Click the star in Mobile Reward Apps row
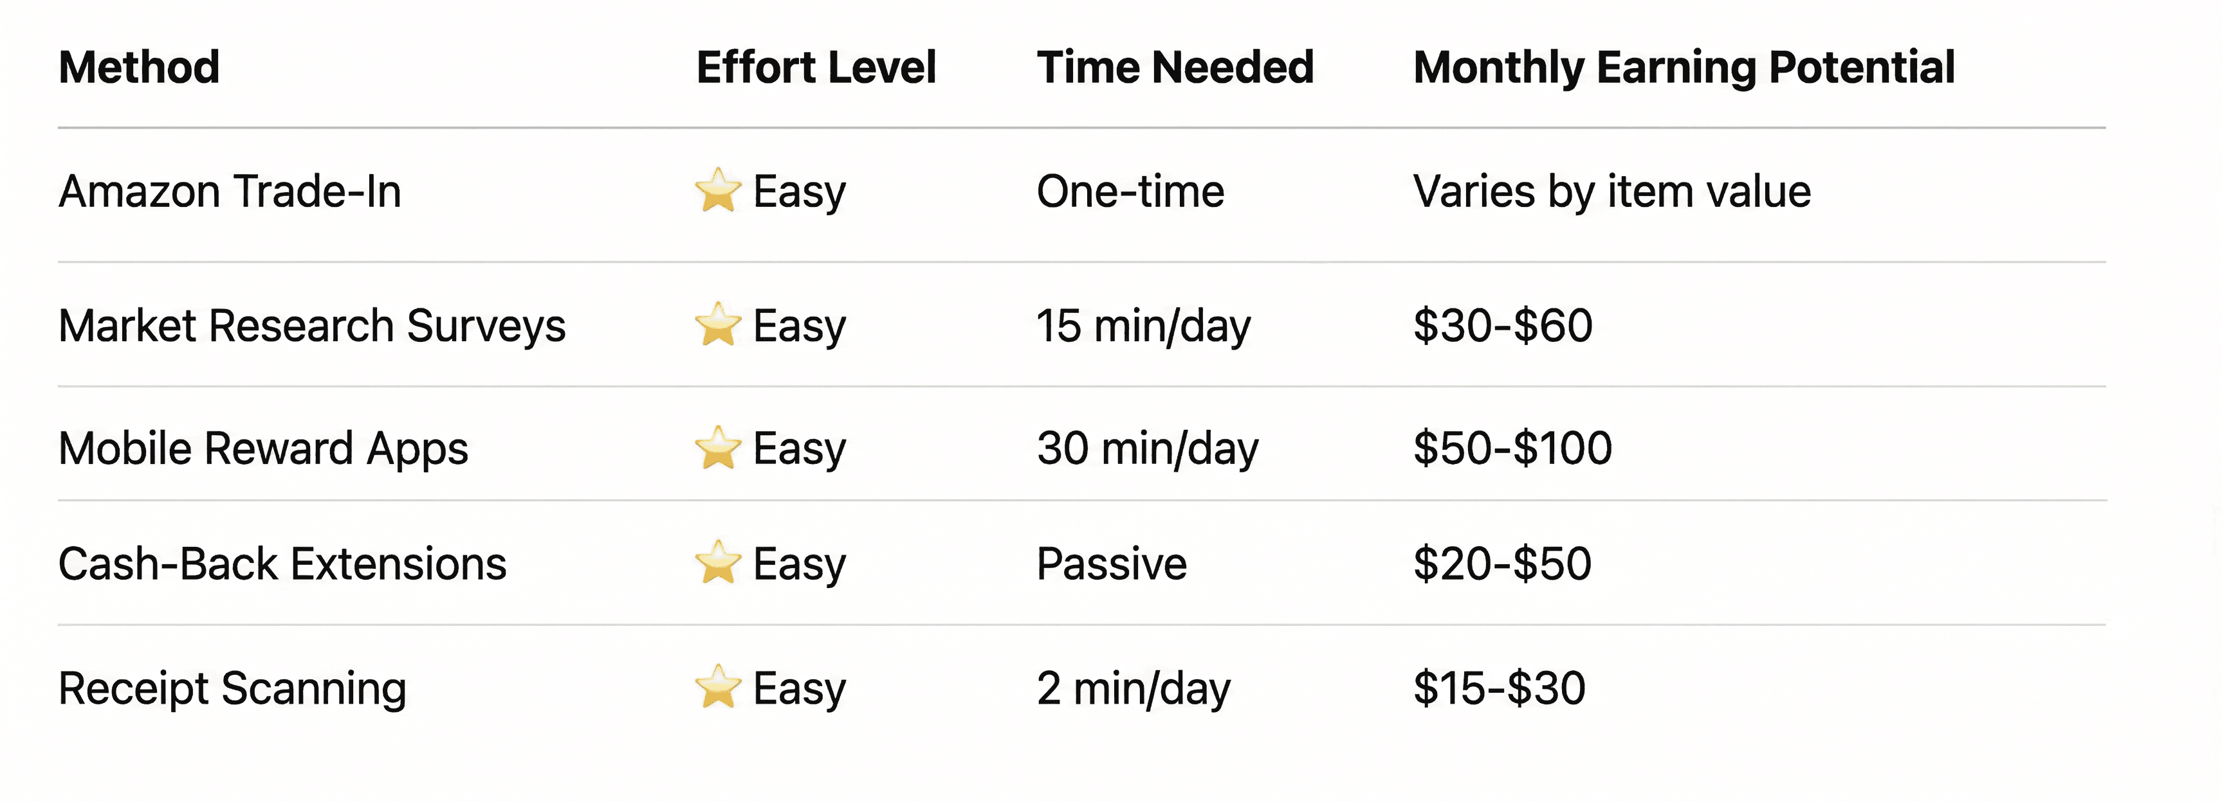Viewport: 2222px width, 802px height. click(718, 448)
